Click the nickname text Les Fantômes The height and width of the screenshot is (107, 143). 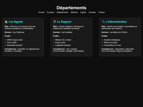click(19, 32)
